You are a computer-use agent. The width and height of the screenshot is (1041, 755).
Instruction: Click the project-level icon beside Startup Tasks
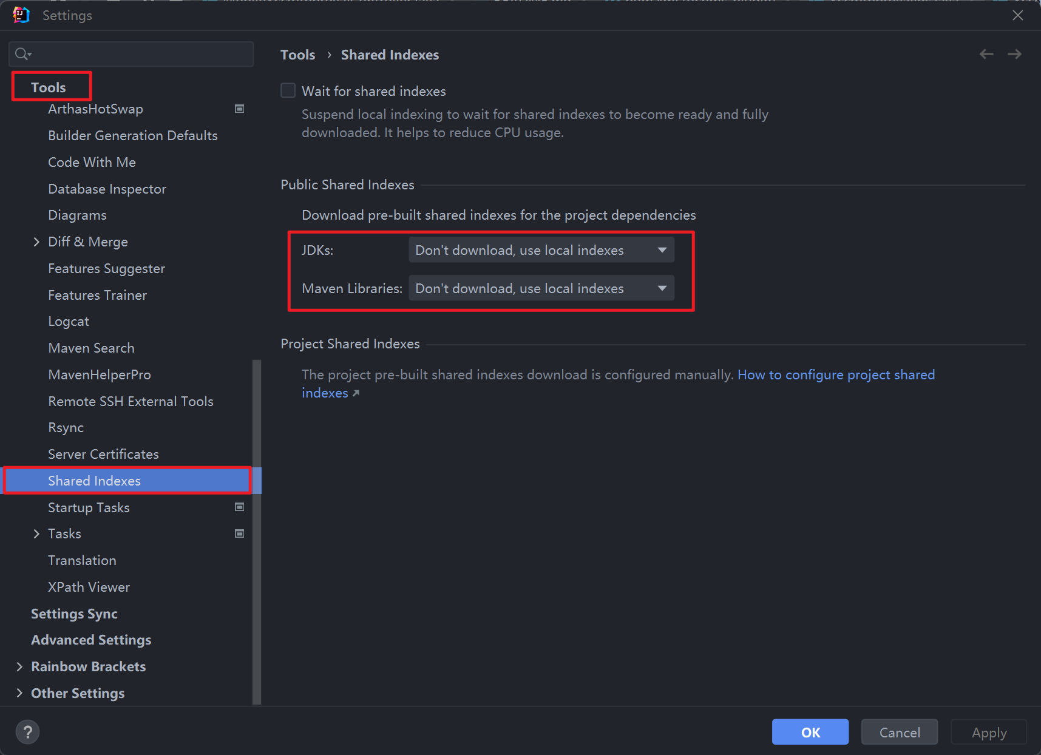[239, 507]
